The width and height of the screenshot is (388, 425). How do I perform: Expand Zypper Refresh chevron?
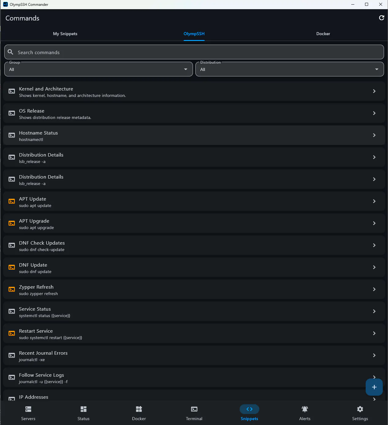point(374,289)
